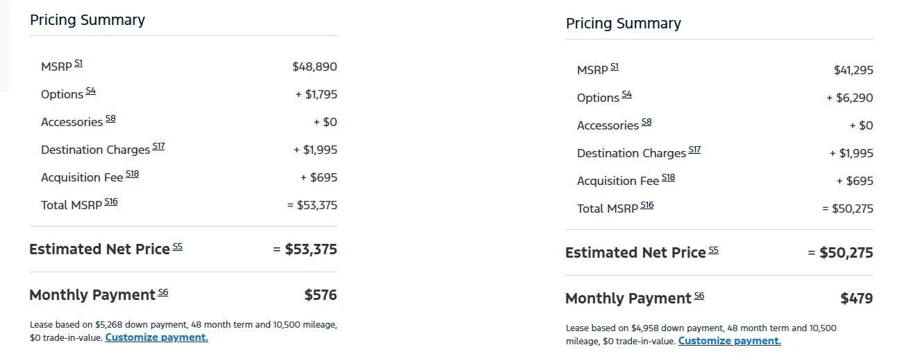Open the S16 footnote beside left Total MSRP
This screenshot has width=911, height=363.
(111, 202)
